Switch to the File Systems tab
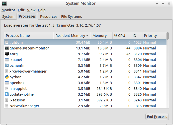Image resolution: width=173 pixels, height=125 pixels. pos(71,17)
